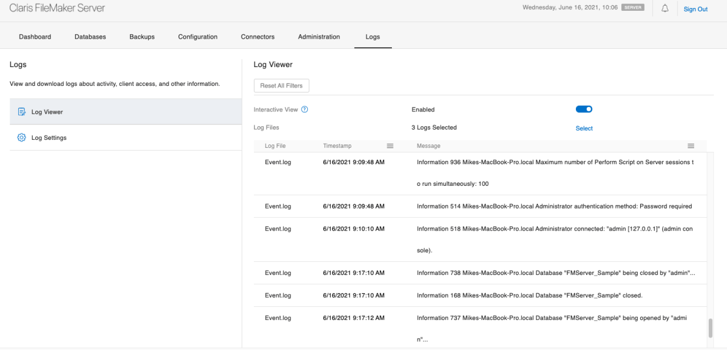Click Event.log in the Information 514 row

click(278, 206)
